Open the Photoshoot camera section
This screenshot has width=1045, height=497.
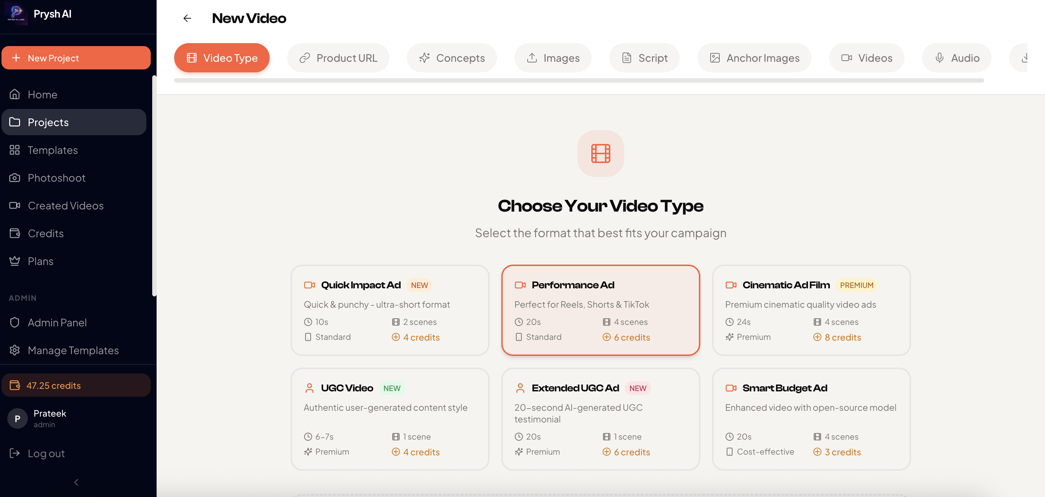pyautogui.click(x=56, y=178)
